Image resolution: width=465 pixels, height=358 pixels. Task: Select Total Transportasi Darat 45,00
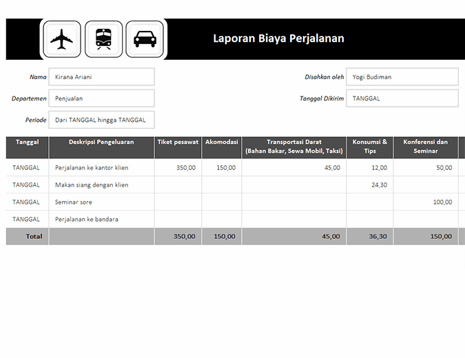pos(294,237)
